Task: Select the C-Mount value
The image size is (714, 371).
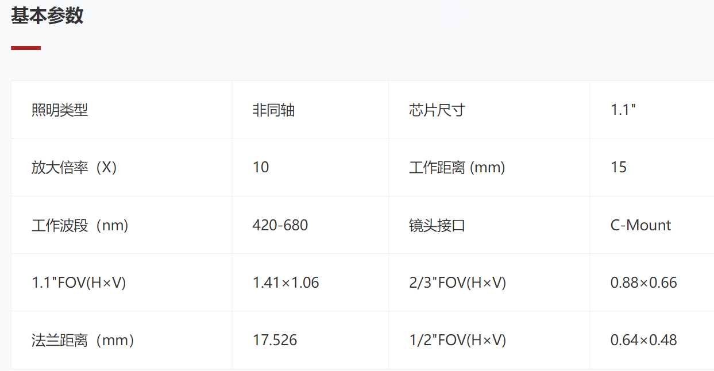Action: (x=640, y=225)
